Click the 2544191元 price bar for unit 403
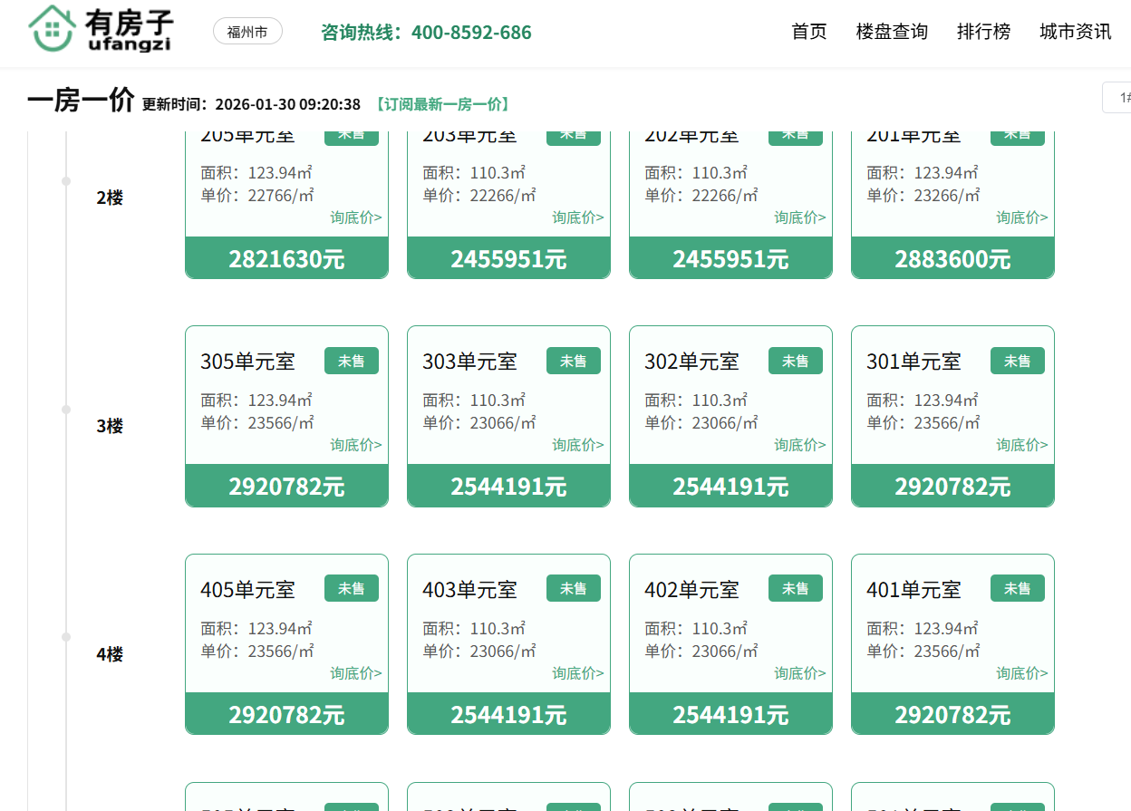The height and width of the screenshot is (811, 1131). coord(508,714)
